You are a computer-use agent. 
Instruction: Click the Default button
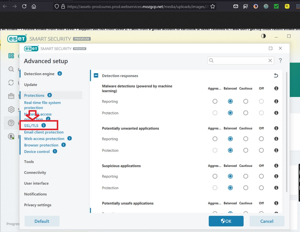[x=42, y=221]
